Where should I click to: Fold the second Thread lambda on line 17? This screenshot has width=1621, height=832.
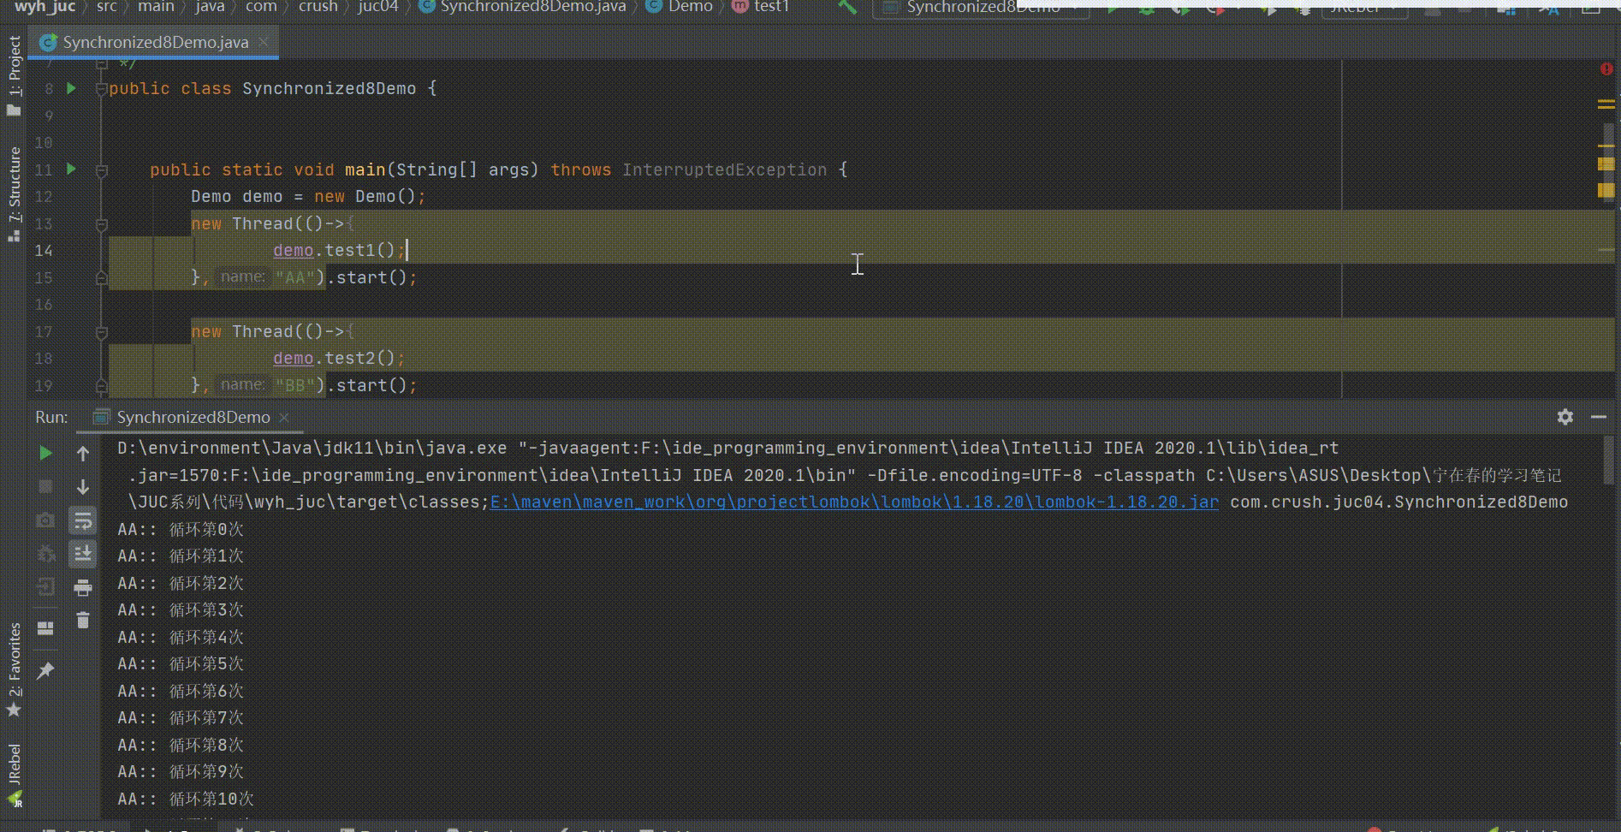coord(101,331)
